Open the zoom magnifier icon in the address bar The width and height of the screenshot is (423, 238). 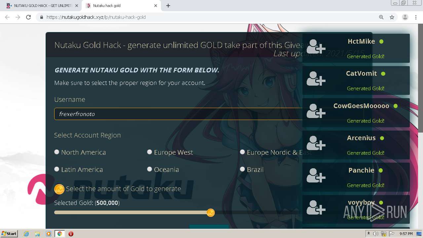(381, 17)
